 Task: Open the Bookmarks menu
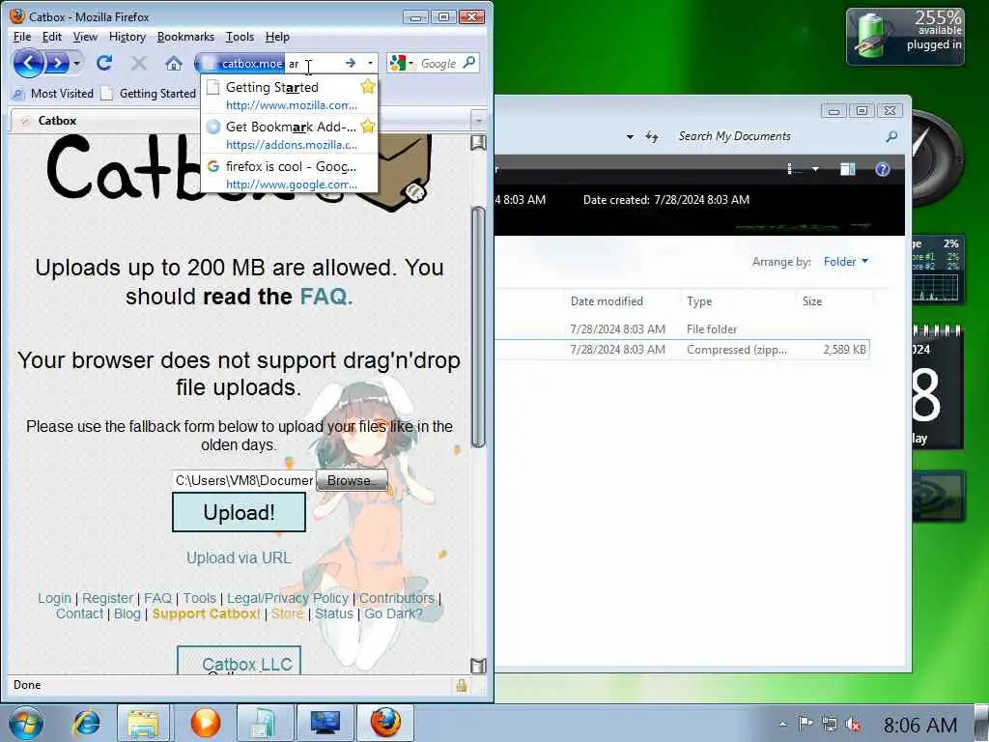coord(185,37)
